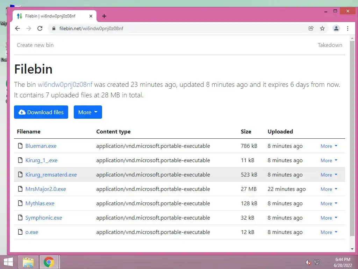The height and width of the screenshot is (269, 358).
Task: Click the file icon beside MrsMajor2.0.exe
Action: pyautogui.click(x=20, y=189)
